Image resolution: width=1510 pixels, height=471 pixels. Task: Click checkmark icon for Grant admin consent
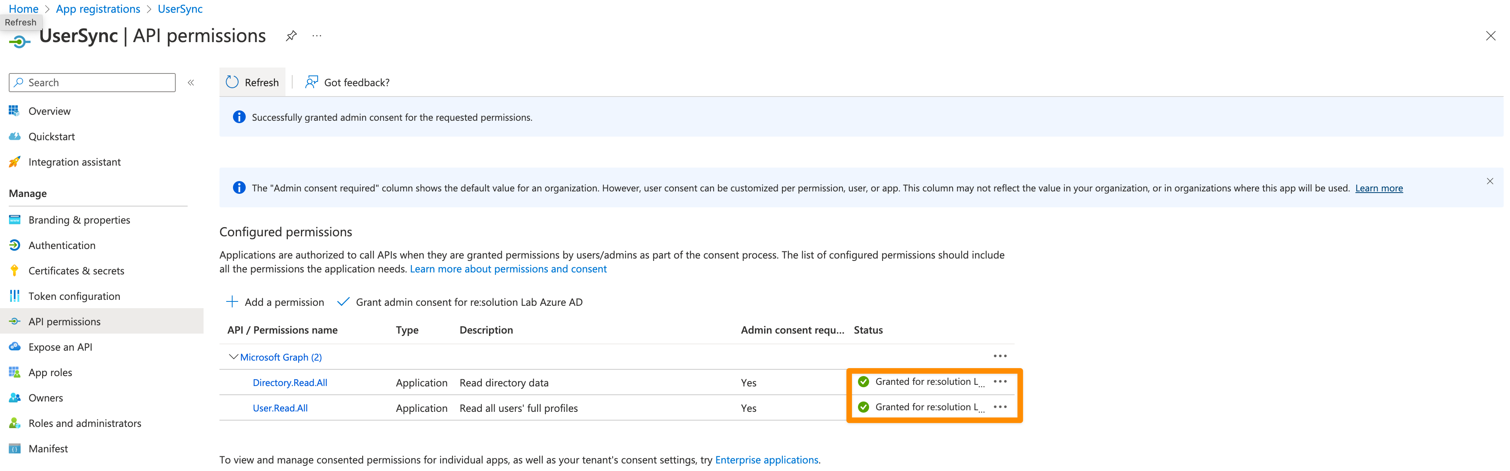coord(344,302)
